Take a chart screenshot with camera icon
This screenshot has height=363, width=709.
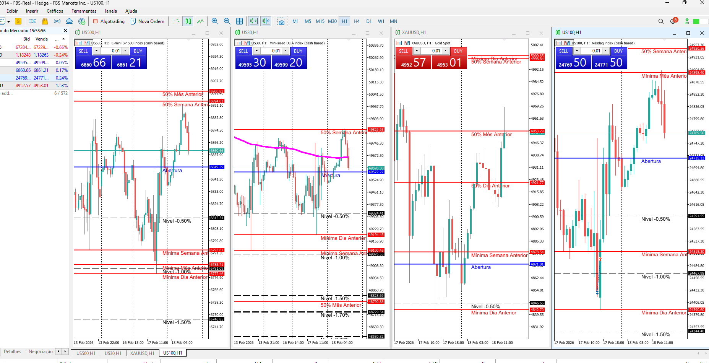coord(281,21)
